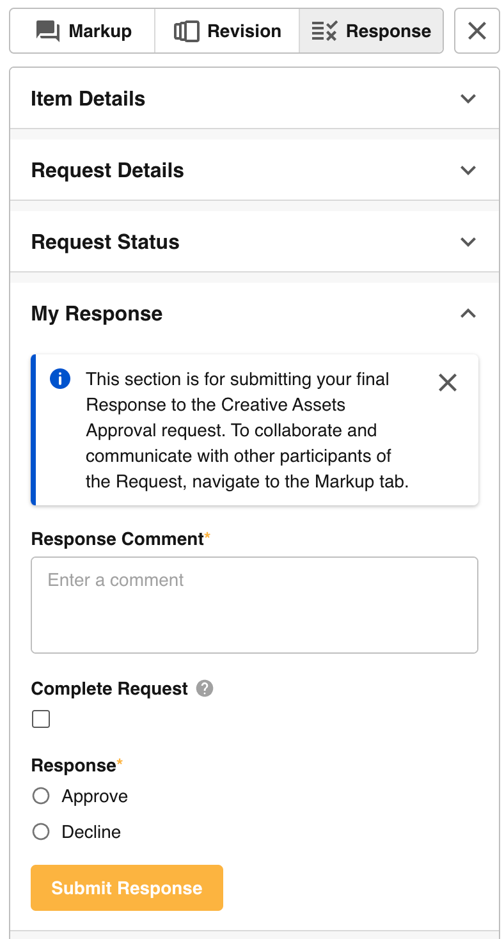Viewport: 504px width, 939px height.
Task: Close the side panel with X button
Action: [x=476, y=31]
